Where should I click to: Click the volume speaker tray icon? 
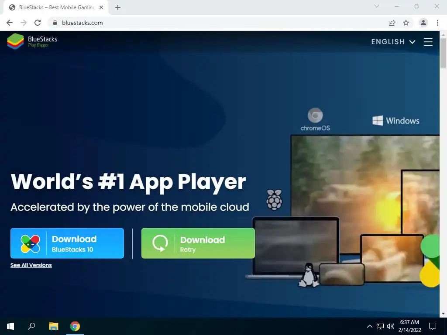[x=391, y=326]
